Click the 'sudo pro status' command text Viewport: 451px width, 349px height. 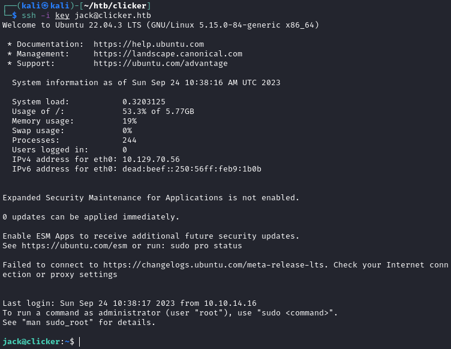click(x=206, y=246)
